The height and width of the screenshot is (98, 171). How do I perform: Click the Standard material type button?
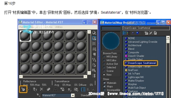click(85, 95)
